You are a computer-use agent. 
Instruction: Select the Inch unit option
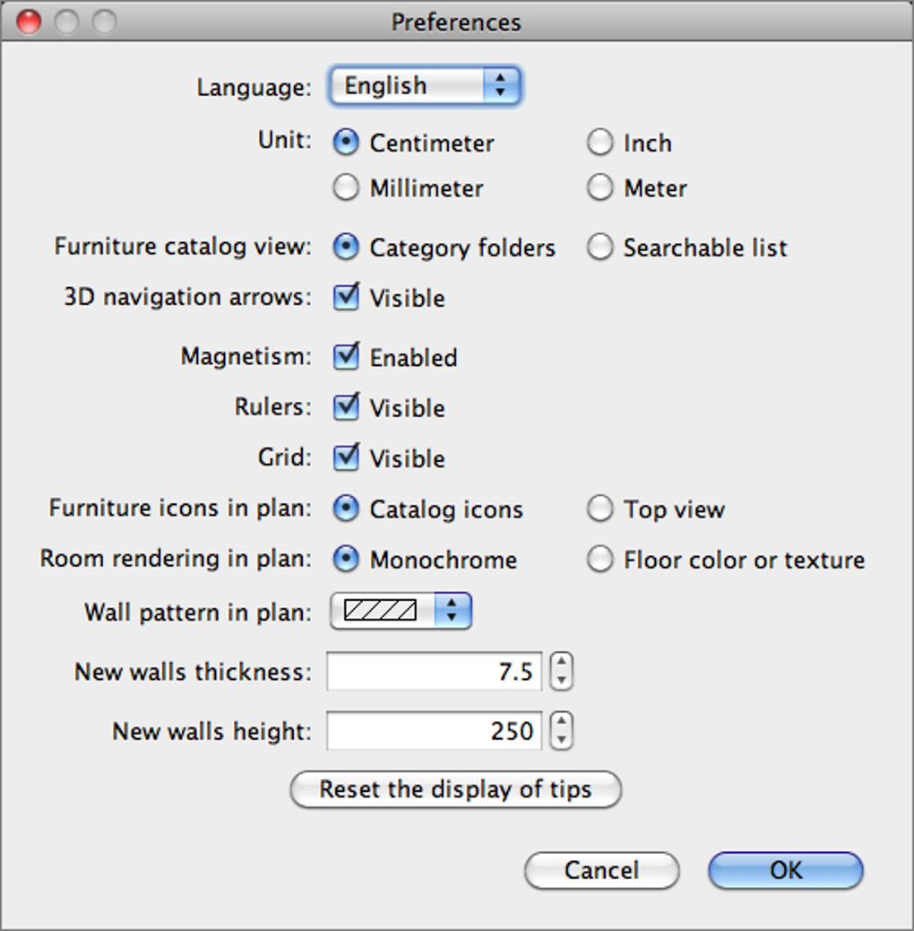tap(599, 143)
